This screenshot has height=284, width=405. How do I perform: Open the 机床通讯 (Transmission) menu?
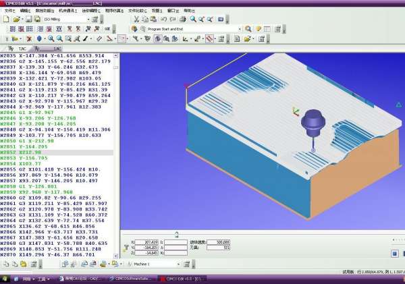[x=68, y=11]
